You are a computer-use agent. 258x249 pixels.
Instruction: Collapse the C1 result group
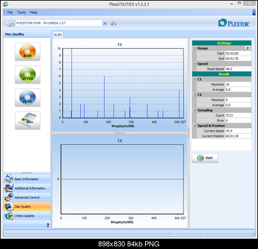(194, 79)
